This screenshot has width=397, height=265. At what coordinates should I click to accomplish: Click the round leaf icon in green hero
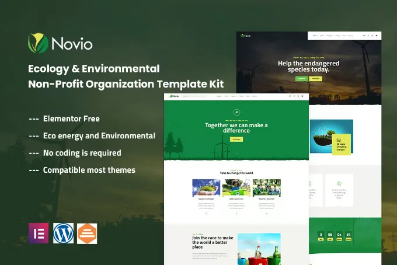pos(236,113)
